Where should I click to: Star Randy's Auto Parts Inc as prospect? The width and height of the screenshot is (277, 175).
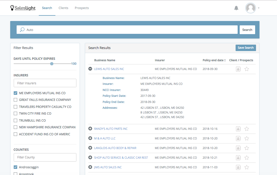pos(247,129)
